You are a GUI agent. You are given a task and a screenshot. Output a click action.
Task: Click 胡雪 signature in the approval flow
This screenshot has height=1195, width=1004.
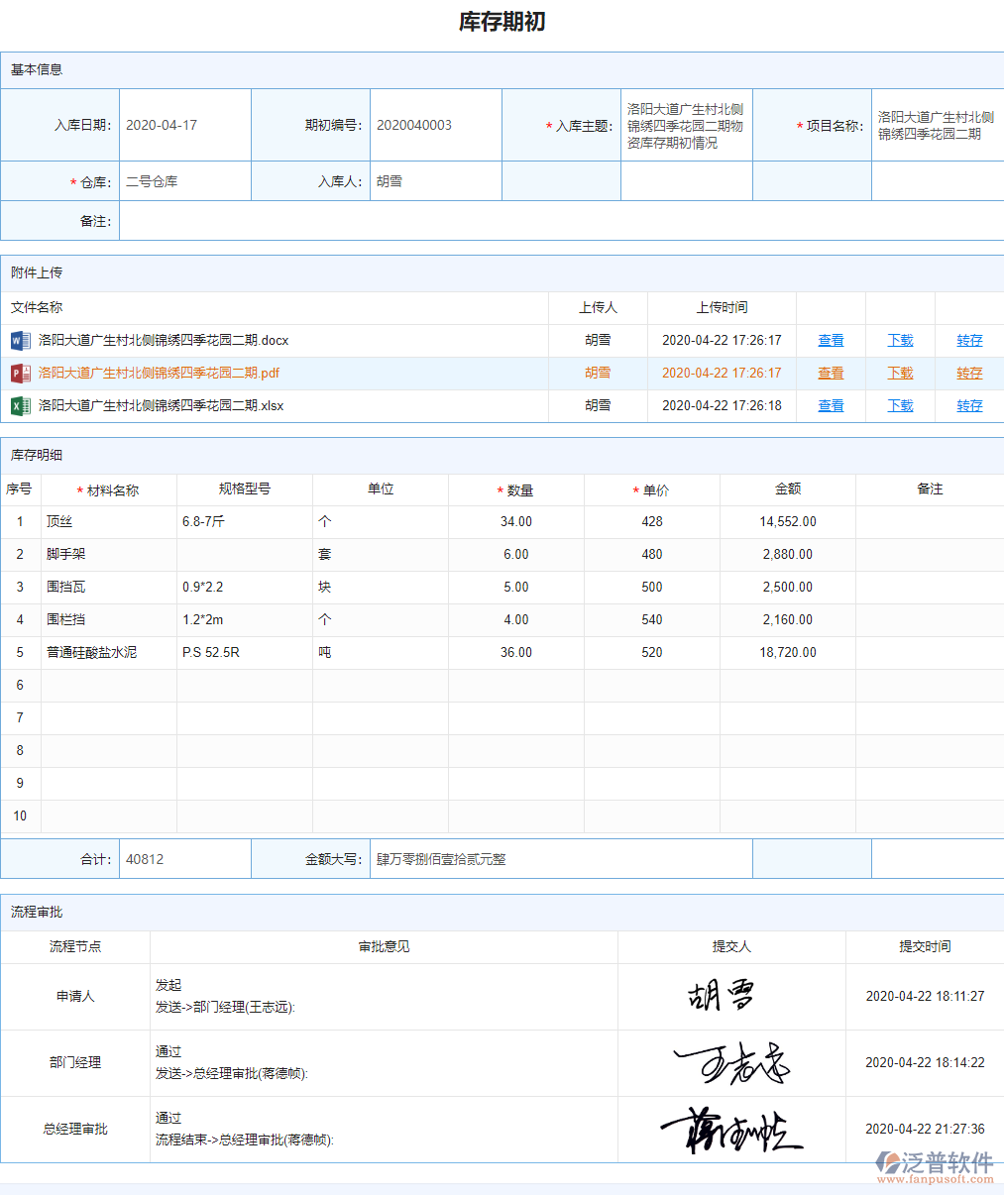(722, 996)
